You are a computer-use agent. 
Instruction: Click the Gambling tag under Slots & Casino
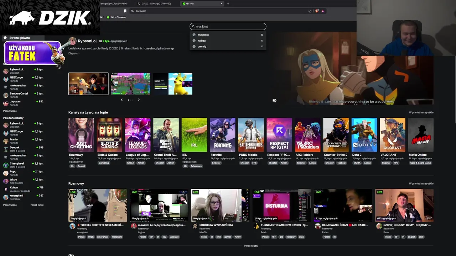pyautogui.click(x=104, y=163)
